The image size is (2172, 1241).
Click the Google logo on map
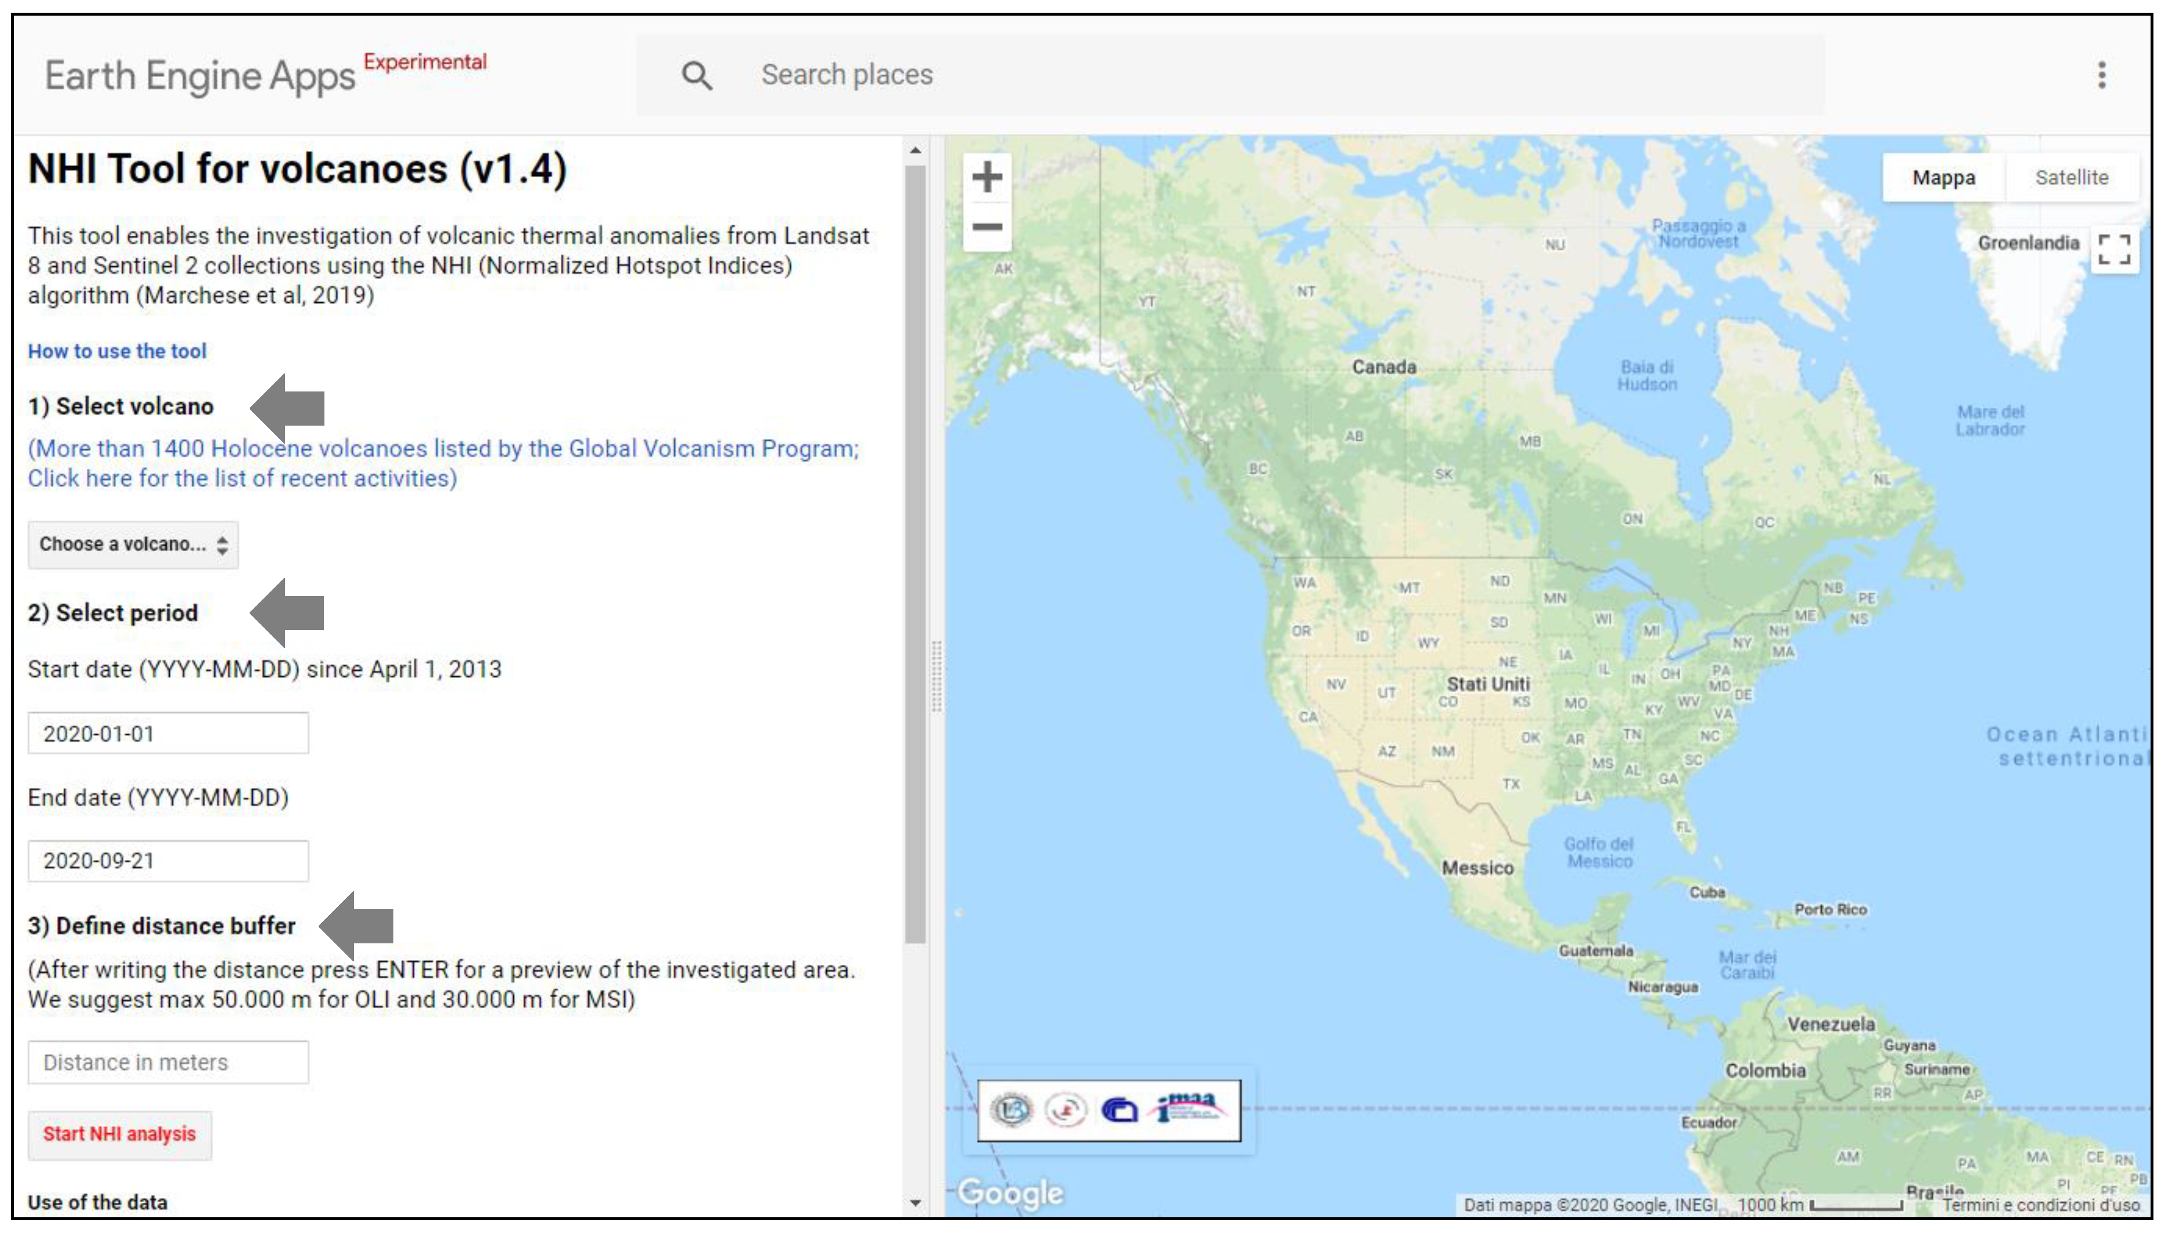click(1010, 1192)
